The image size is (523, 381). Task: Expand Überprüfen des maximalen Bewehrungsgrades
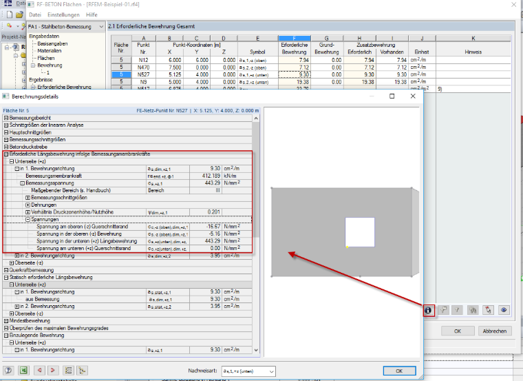click(x=6, y=328)
